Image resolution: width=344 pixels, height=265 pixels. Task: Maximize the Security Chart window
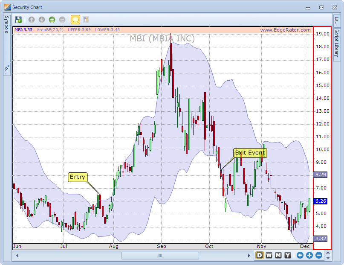(x=321, y=7)
